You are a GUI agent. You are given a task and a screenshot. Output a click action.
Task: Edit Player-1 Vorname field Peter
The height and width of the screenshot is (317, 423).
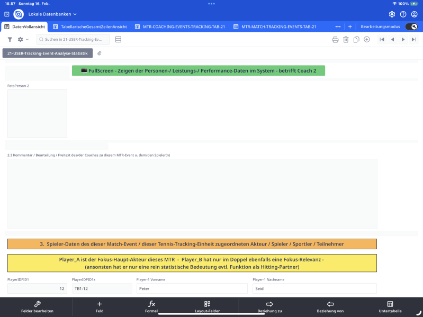tap(192, 288)
